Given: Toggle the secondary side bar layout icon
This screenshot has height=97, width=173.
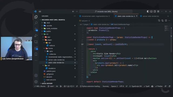Looking at the screenshot, I should pyautogui.click(x=155, y=11).
